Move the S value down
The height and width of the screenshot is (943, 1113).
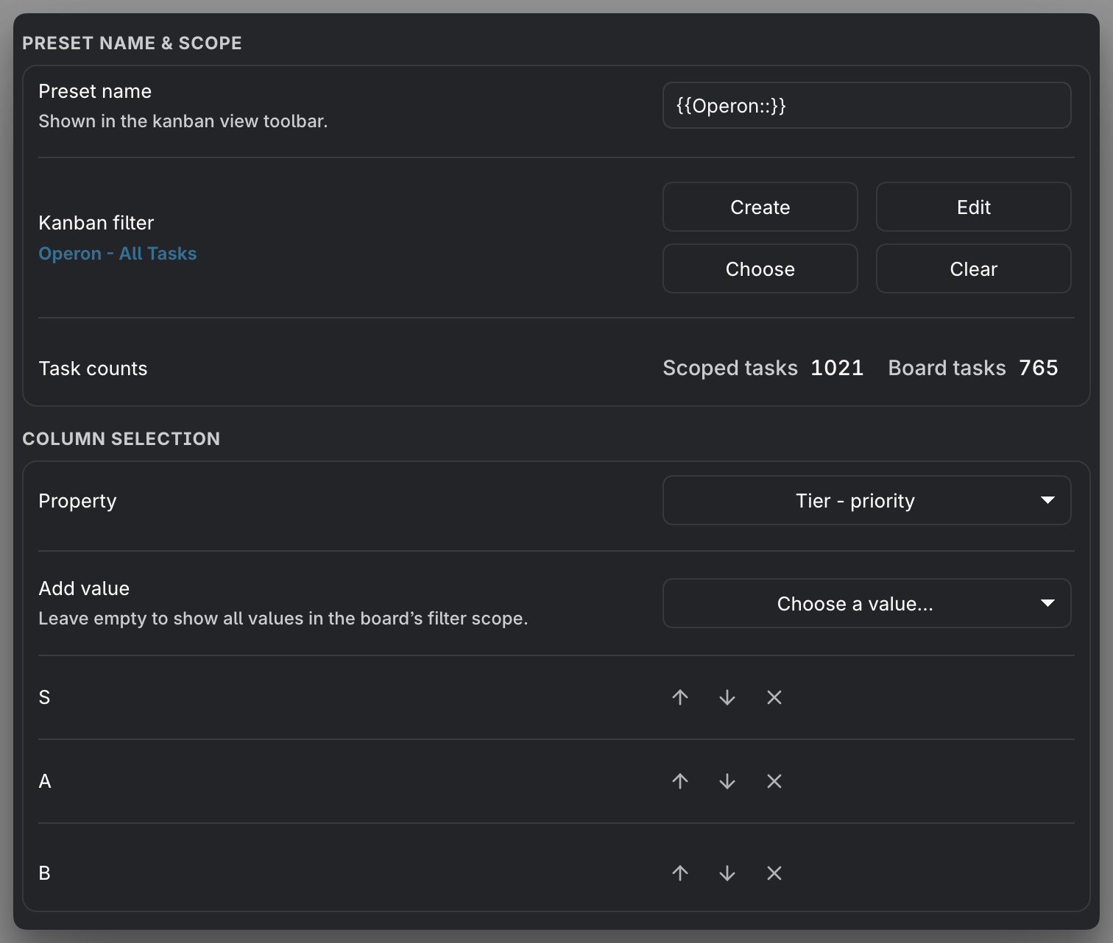727,697
